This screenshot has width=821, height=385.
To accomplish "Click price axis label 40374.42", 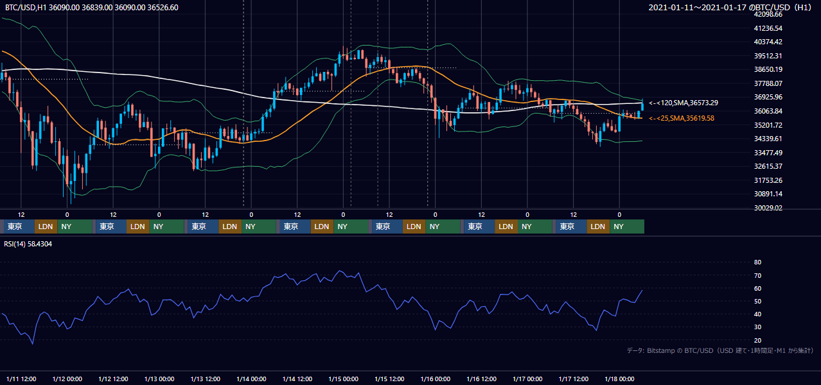I will pos(768,42).
